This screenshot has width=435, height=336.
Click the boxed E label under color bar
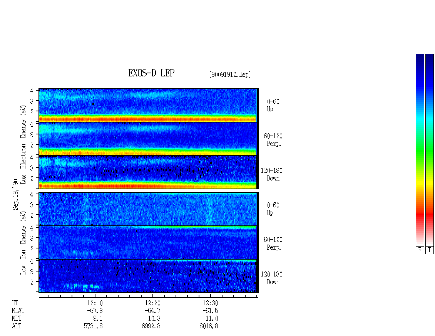pos(420,250)
